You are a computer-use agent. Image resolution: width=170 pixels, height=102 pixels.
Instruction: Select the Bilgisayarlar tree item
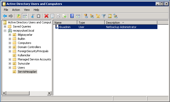click(x=25, y=35)
